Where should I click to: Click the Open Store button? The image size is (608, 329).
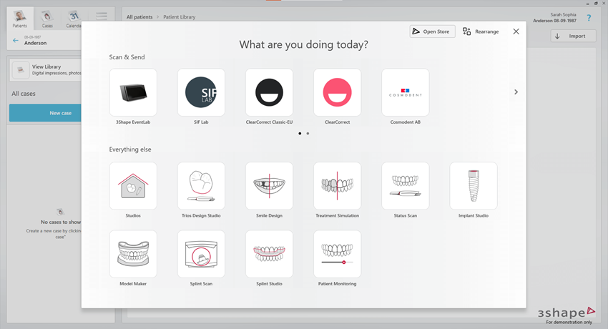(x=432, y=31)
